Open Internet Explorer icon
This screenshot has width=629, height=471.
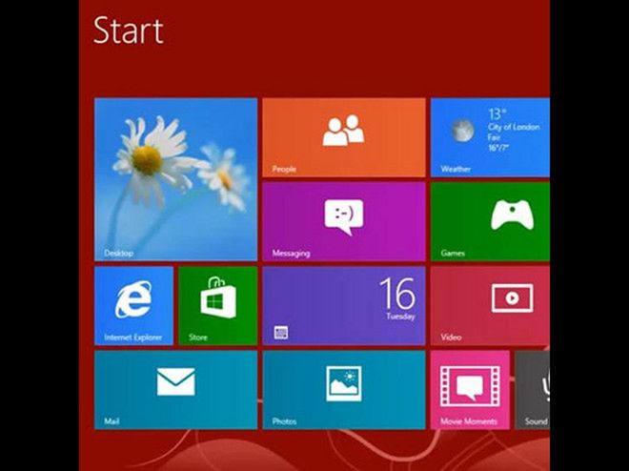[x=133, y=299]
